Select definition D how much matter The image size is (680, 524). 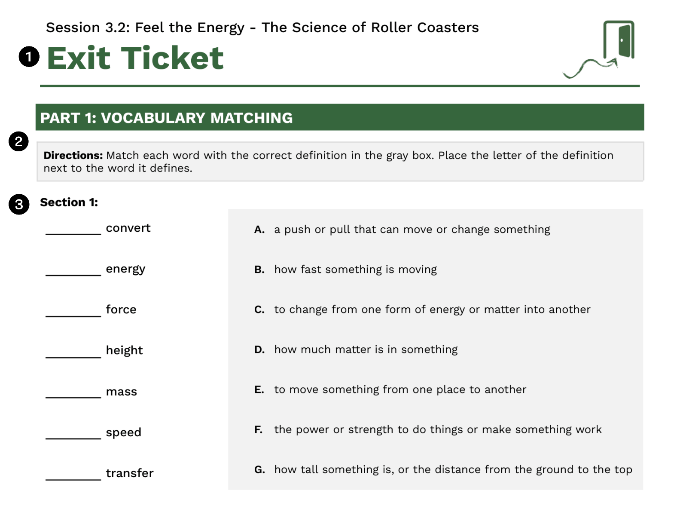356,349
